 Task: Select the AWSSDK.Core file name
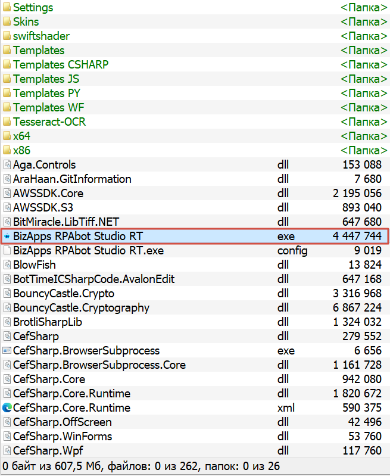(48, 194)
